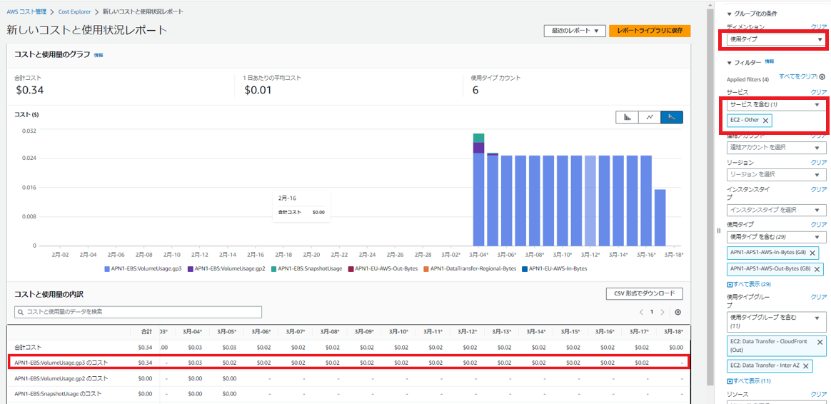Switch chart to line graph view
This screenshot has width=831, height=404.
pyautogui.click(x=649, y=117)
